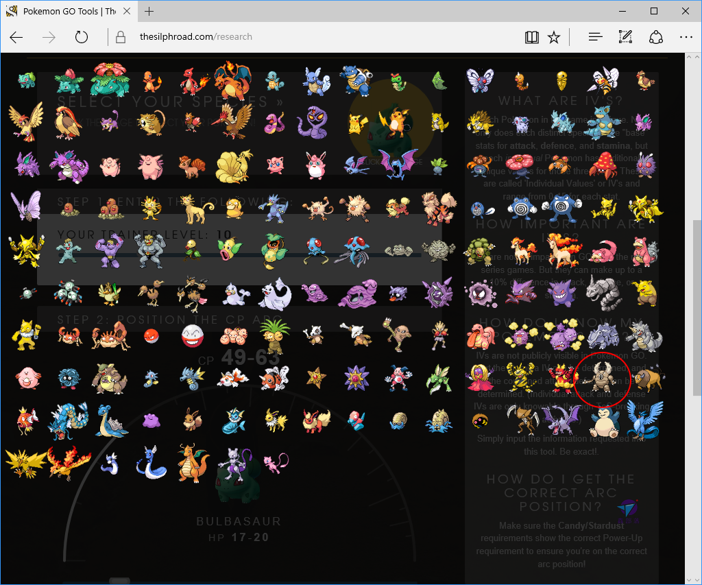This screenshot has width=702, height=585.
Task: Open the browser More actions menu
Action: tap(686, 37)
